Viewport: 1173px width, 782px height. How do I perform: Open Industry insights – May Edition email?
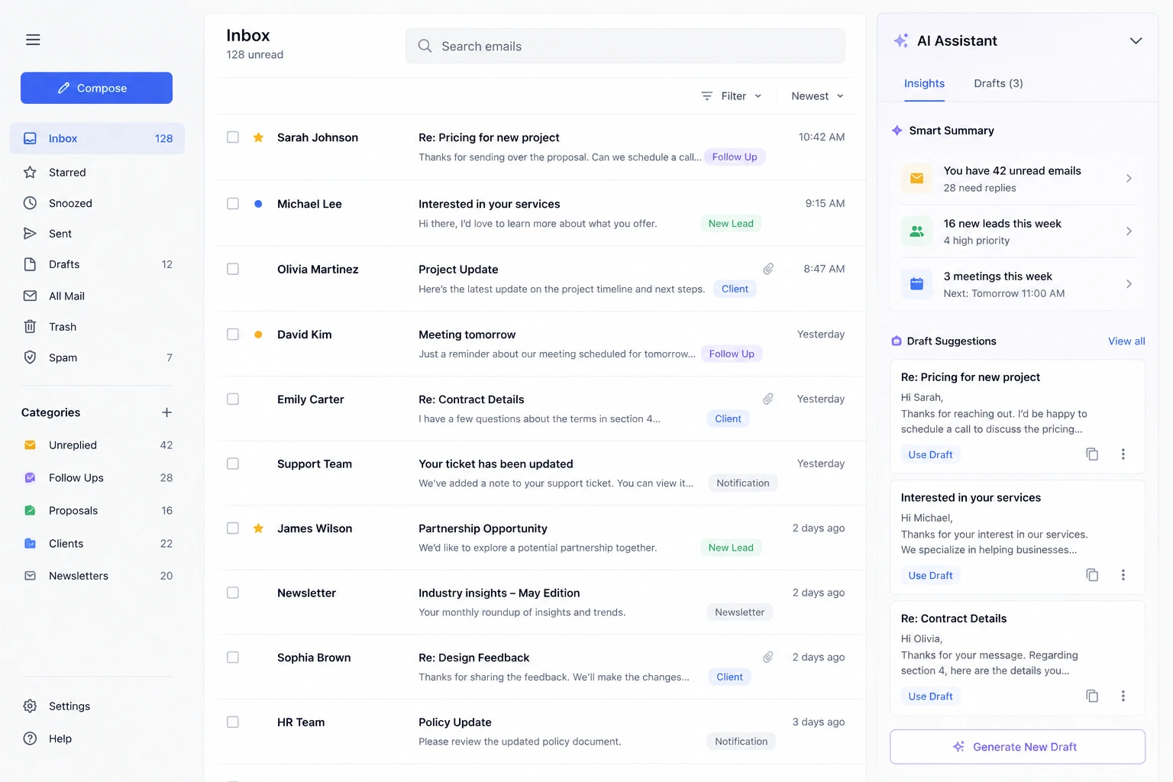pyautogui.click(x=539, y=602)
